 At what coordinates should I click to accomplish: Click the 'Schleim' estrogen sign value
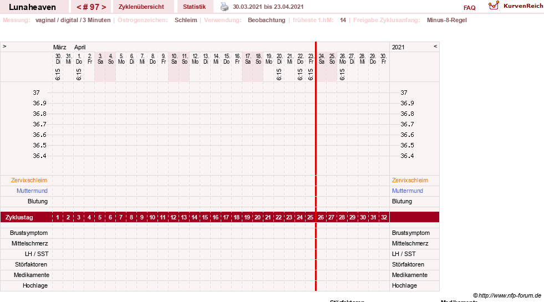point(186,20)
